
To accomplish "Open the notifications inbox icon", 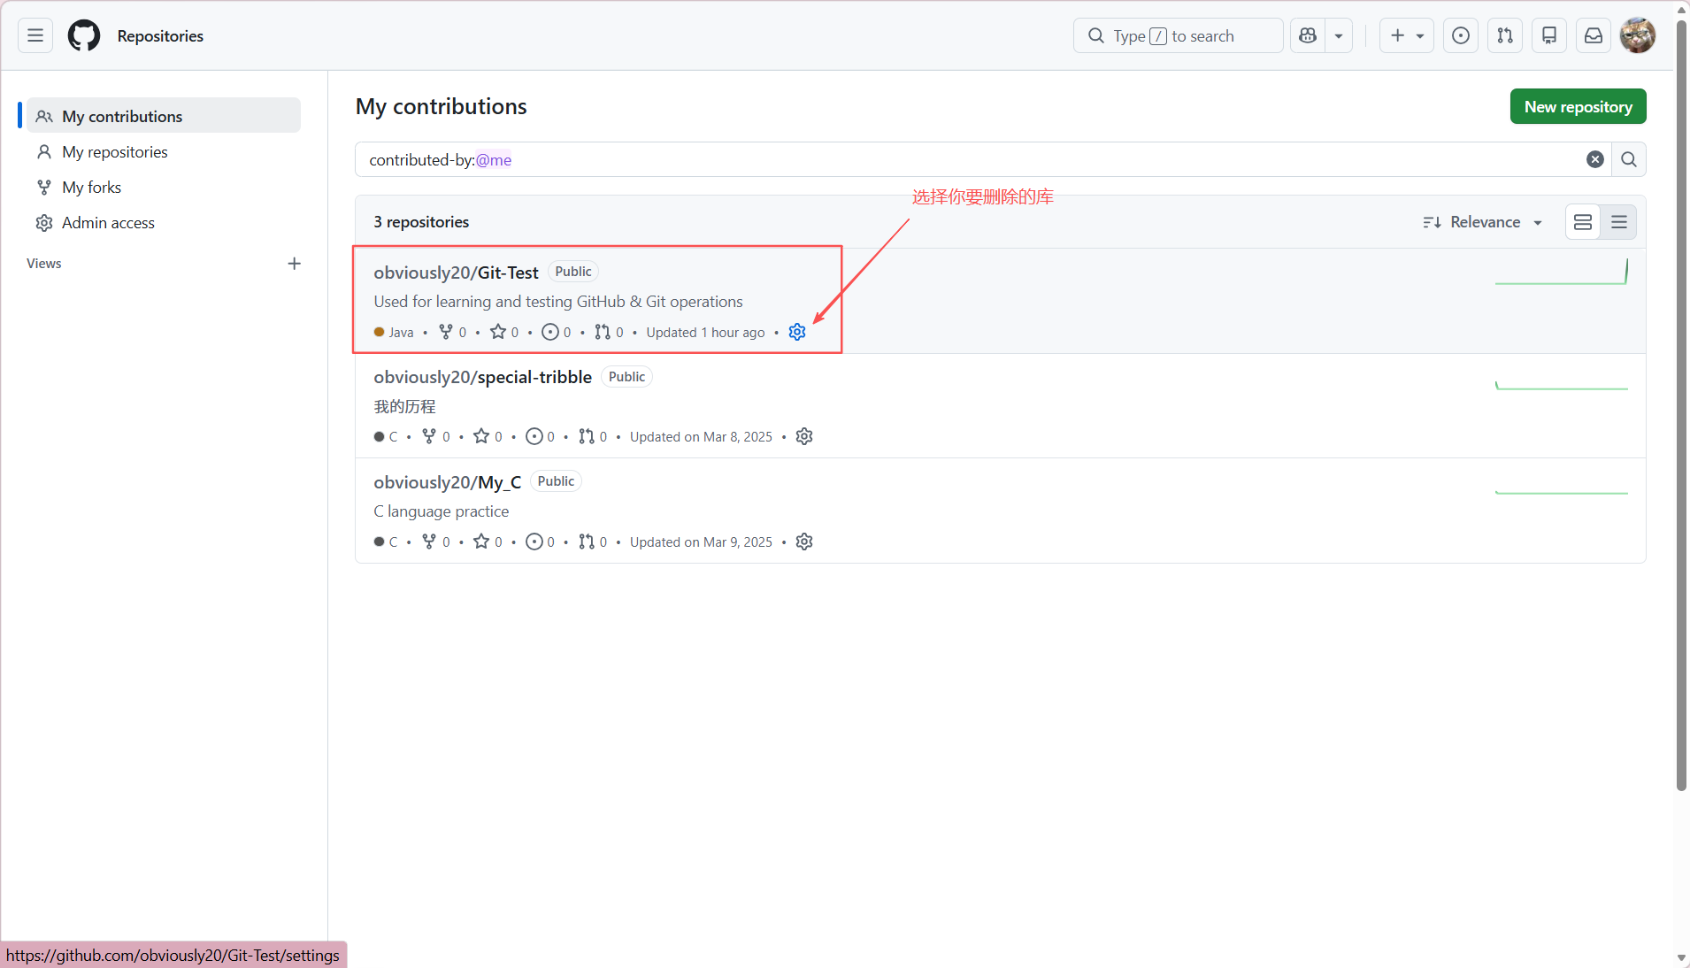I will 1594,35.
